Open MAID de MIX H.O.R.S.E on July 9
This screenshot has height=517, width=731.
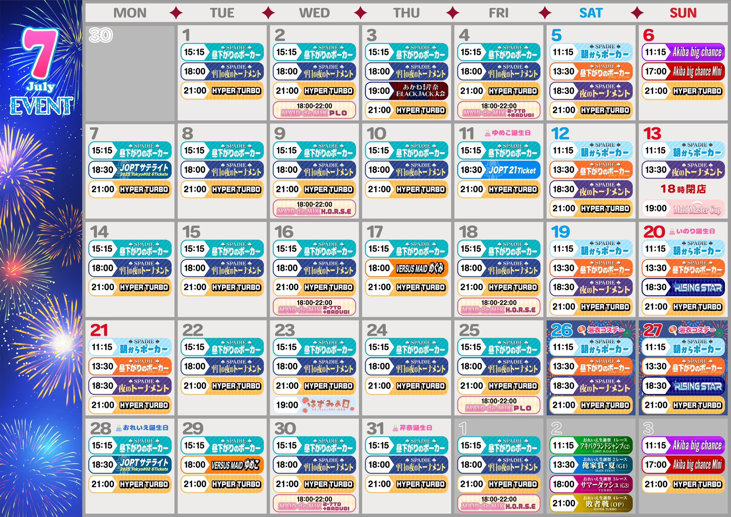pos(314,209)
